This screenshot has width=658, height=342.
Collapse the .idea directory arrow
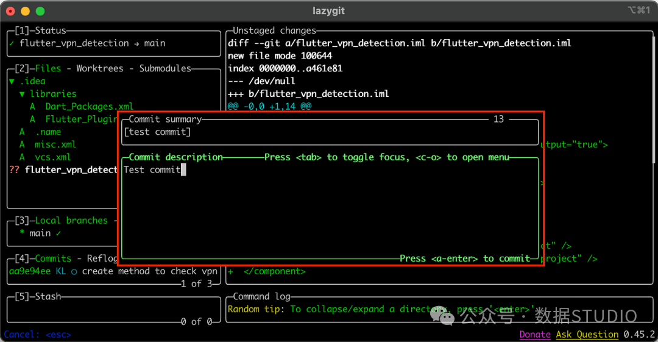12,82
